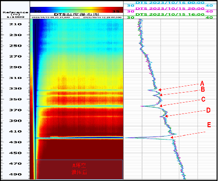
Task: Click depth label 350
Action: click(16, 99)
